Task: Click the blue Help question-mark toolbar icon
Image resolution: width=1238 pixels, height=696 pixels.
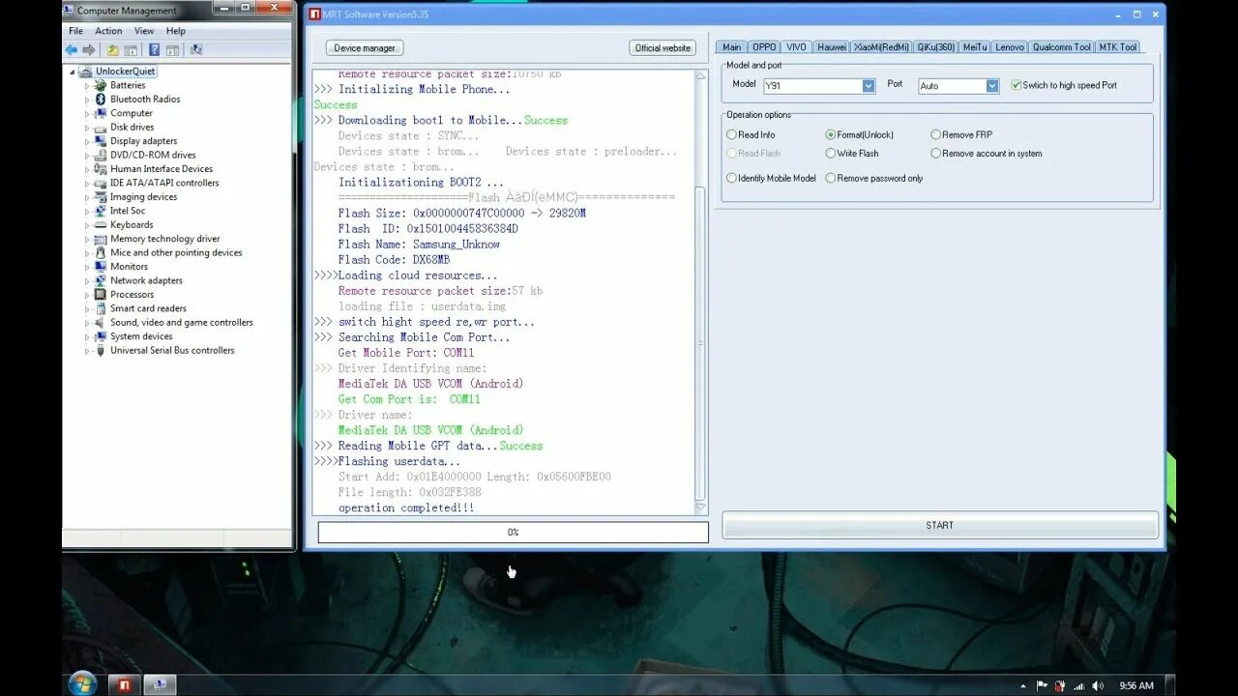Action: 154,50
